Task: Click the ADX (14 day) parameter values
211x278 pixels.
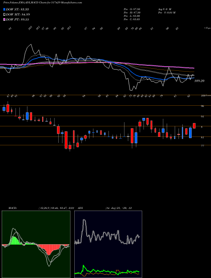Action: 119,208
